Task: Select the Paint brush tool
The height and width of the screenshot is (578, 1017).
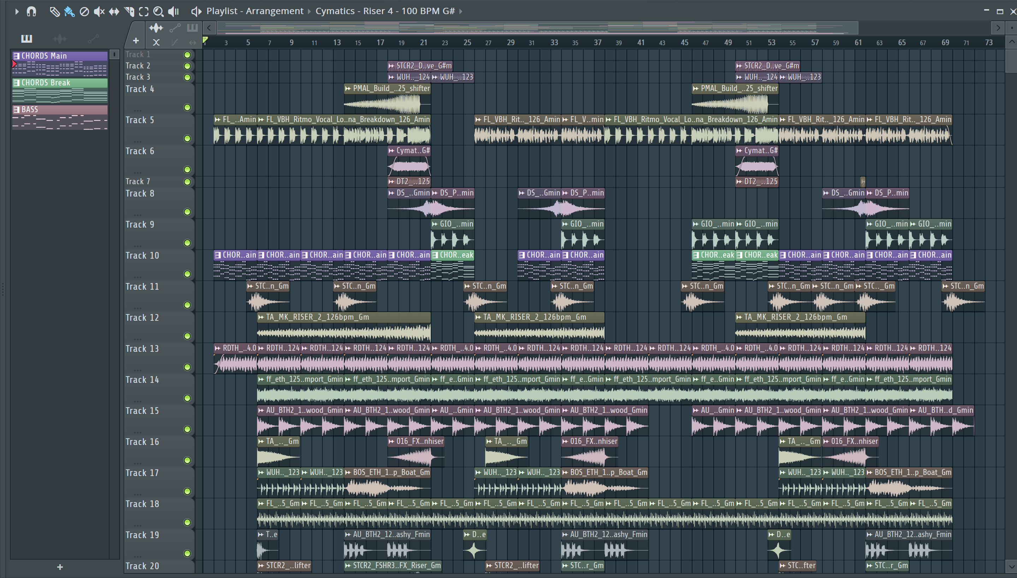Action: coord(70,12)
